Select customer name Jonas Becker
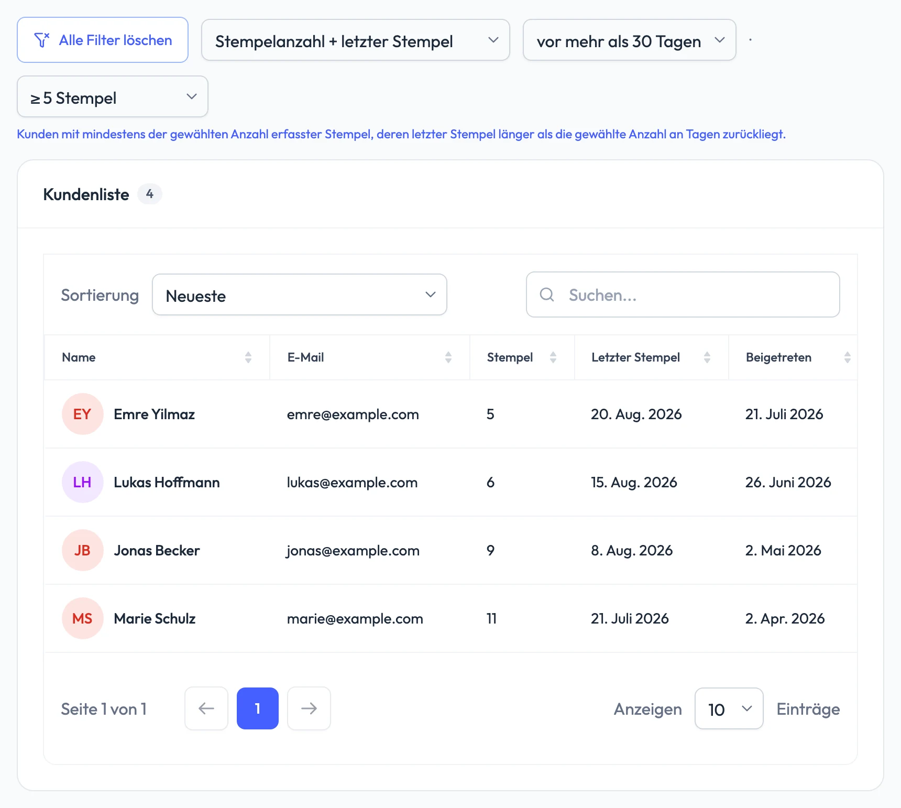Screen dimensions: 901x808 pos(157,550)
